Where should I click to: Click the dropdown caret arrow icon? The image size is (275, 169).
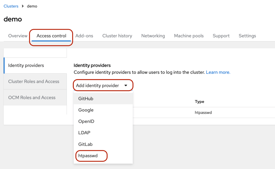coord(126,86)
